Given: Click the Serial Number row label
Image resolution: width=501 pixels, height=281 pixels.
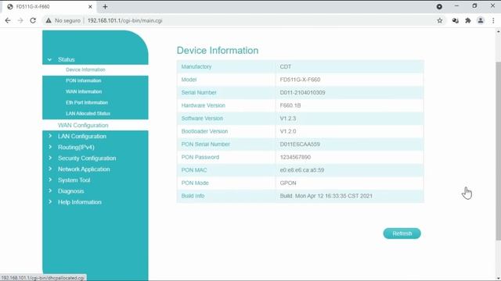Looking at the screenshot, I should pyautogui.click(x=199, y=93).
